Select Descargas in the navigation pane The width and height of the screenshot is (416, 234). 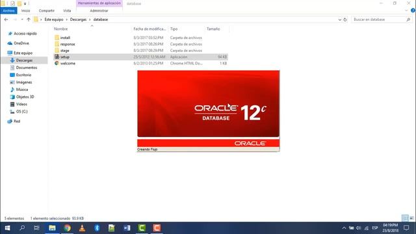24,60
